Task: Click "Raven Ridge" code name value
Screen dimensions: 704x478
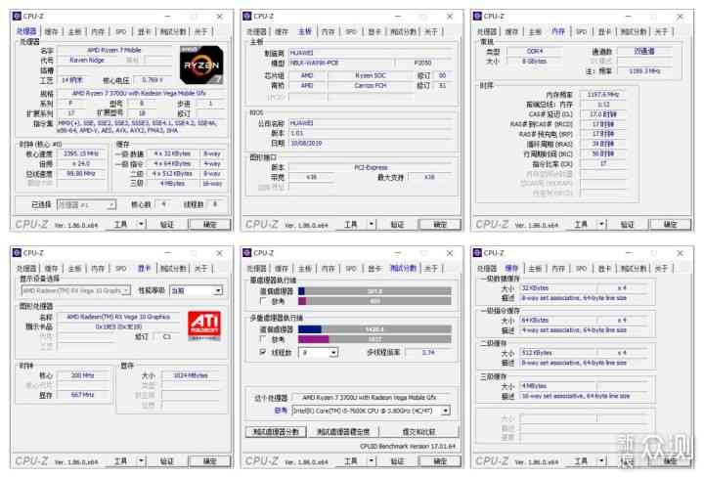Action: (87, 61)
